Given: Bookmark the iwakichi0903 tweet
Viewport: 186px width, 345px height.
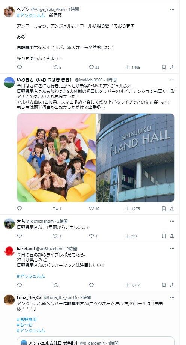Looking at the screenshot, I should 164,208.
